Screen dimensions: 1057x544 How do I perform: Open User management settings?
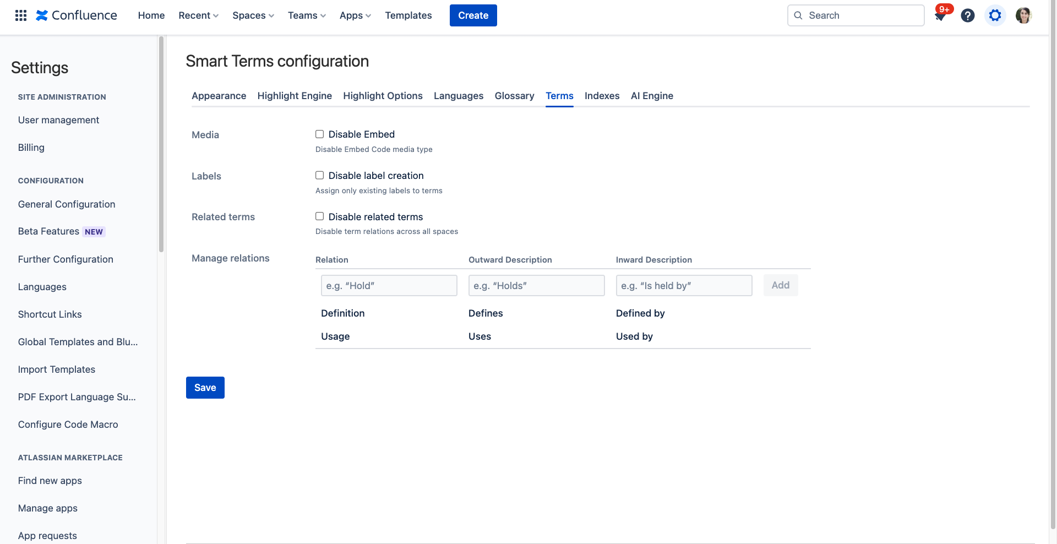point(58,119)
